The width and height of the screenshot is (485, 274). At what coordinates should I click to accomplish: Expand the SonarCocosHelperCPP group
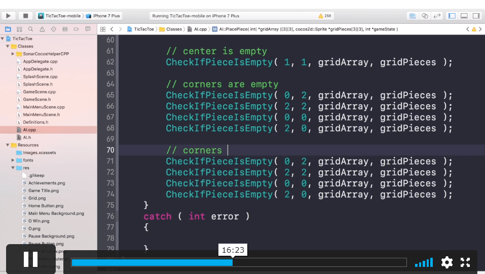tap(13, 54)
